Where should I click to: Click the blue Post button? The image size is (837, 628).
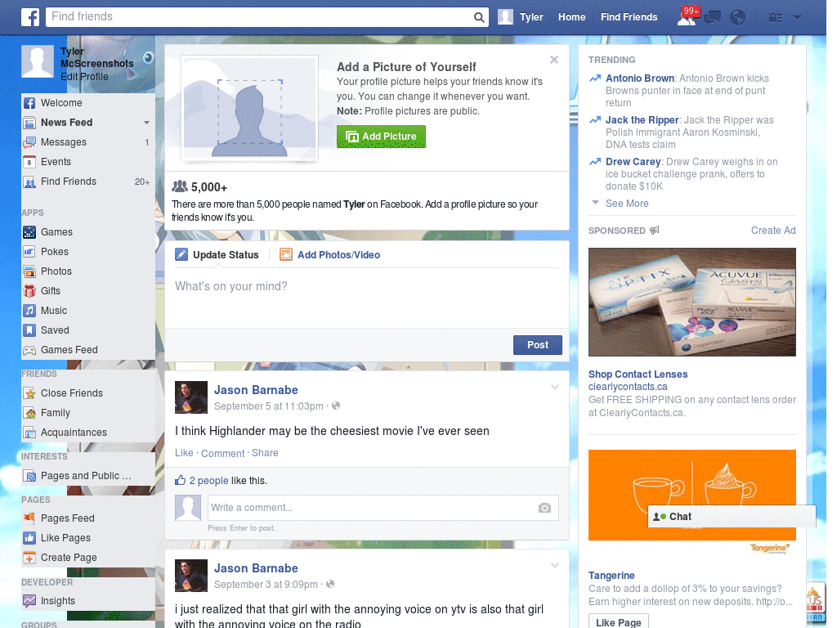pyautogui.click(x=538, y=345)
